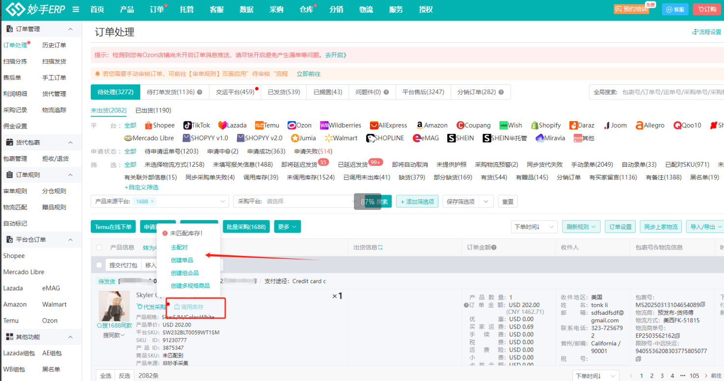Choose 创建单品 in the popup menu
This screenshot has width=724, height=381.
(182, 260)
